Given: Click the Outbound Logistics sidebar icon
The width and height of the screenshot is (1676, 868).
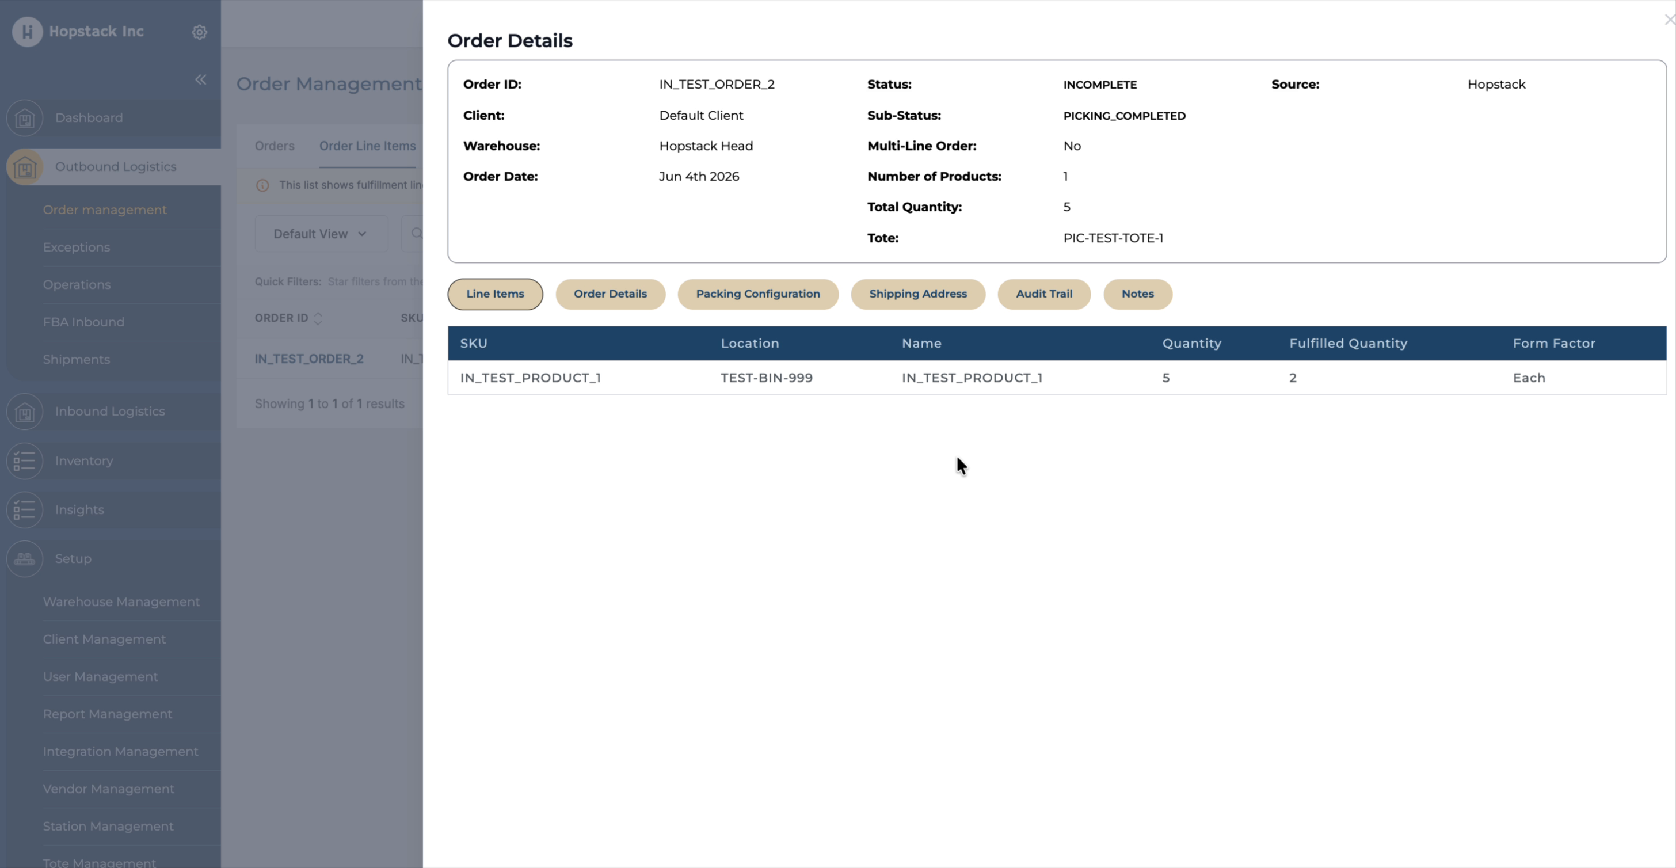Looking at the screenshot, I should [x=25, y=166].
